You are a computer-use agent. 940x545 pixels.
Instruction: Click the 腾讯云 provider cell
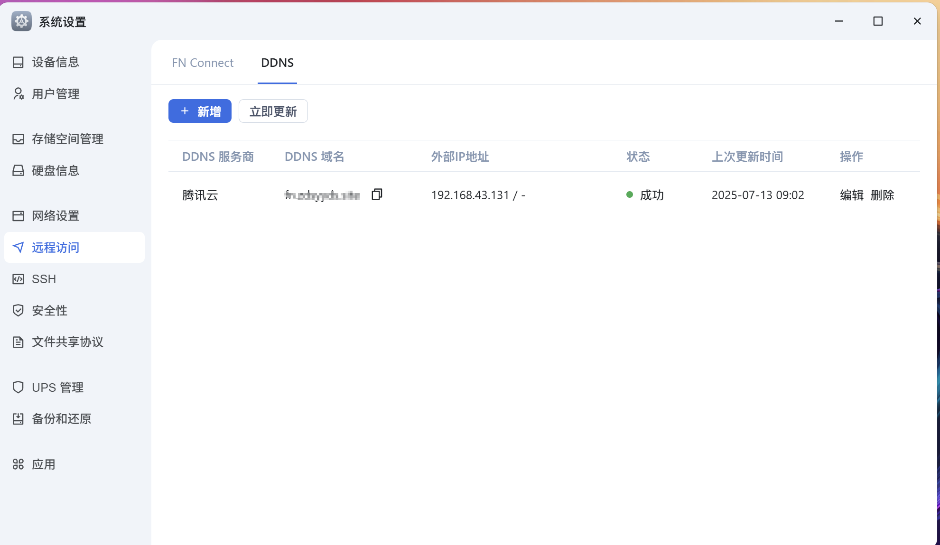tap(200, 195)
